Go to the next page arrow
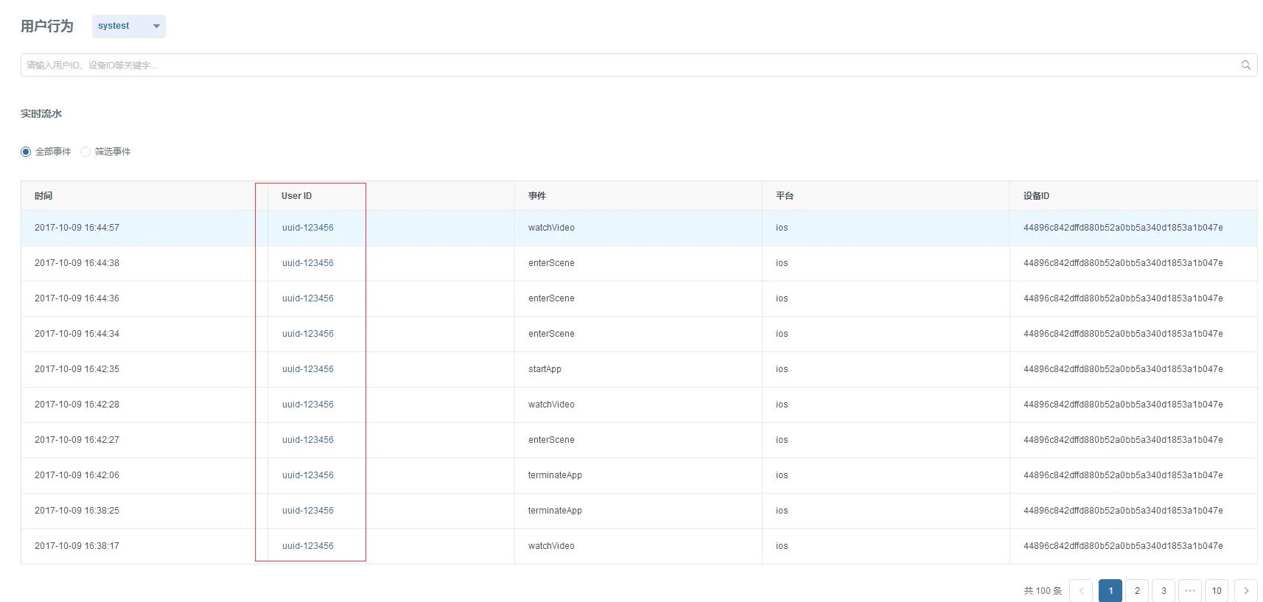The height and width of the screenshot is (602, 1263). 1246,590
